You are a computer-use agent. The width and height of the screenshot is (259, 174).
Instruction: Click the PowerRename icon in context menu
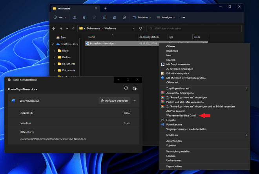point(163,124)
